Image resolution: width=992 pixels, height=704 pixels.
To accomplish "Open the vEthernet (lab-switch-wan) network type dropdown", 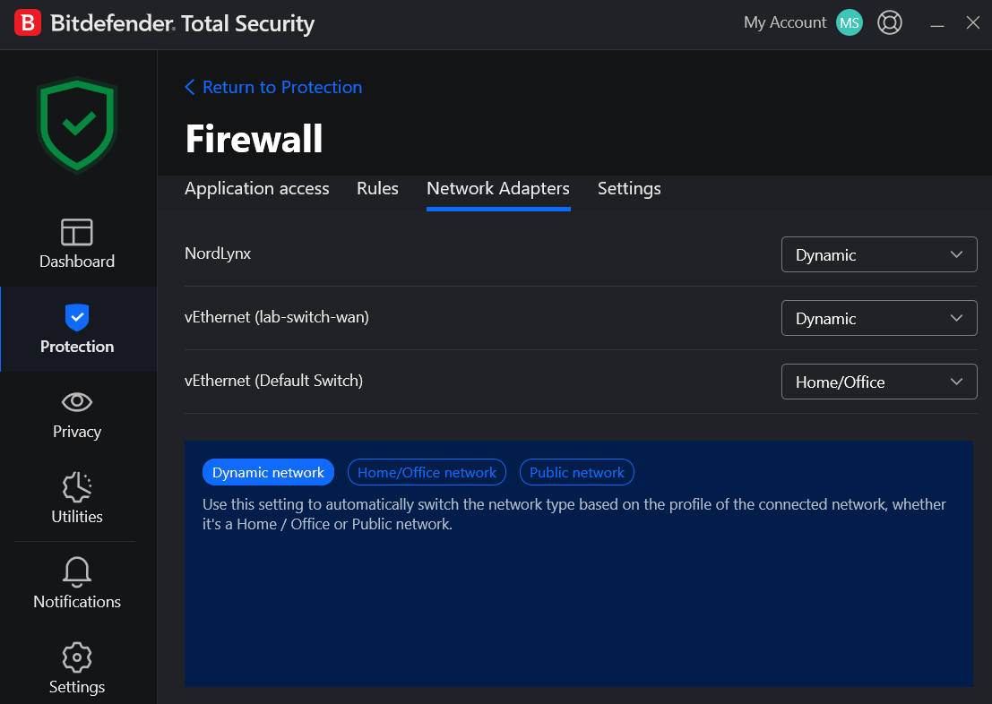I will coord(879,318).
